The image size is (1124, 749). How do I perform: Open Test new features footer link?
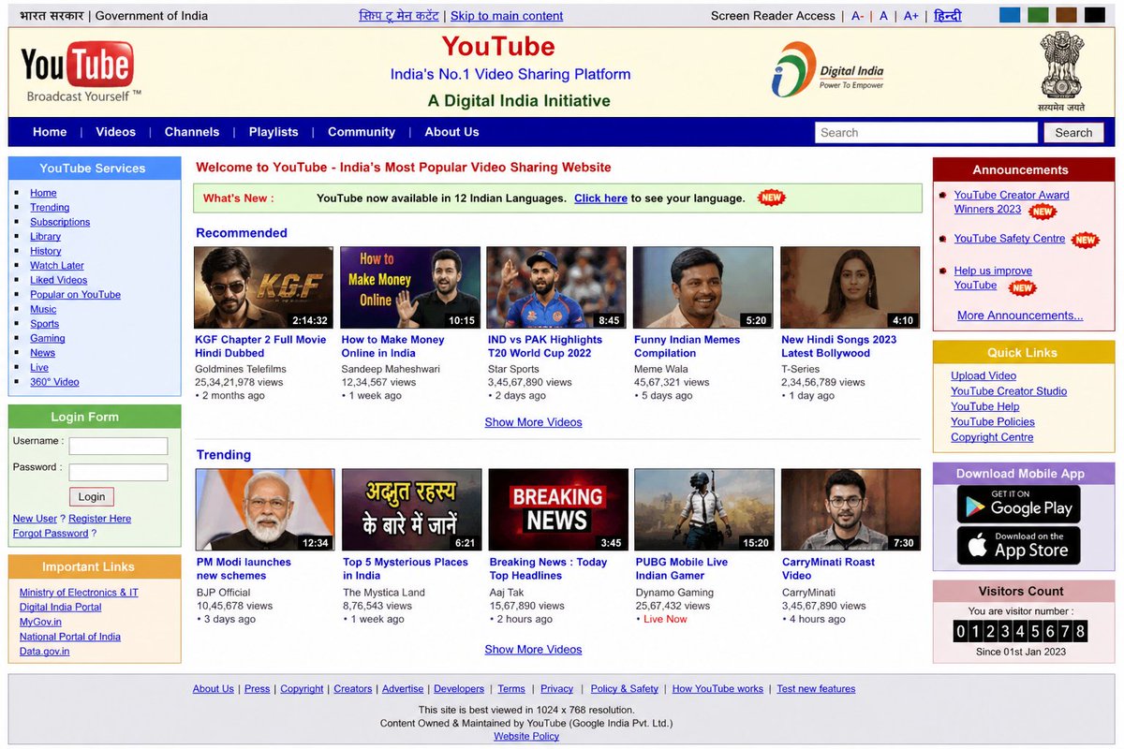[816, 689]
